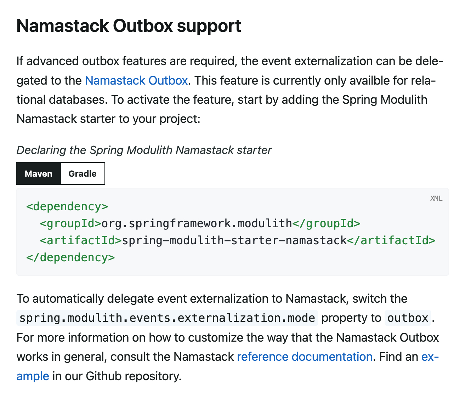Screen dimensions: 471x405
Task: Switch to the Gradle tab
Action: click(x=83, y=173)
